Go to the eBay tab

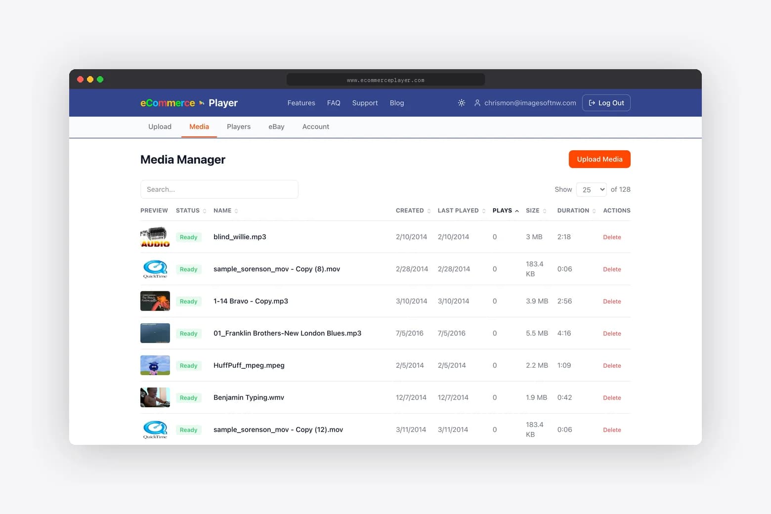click(276, 127)
